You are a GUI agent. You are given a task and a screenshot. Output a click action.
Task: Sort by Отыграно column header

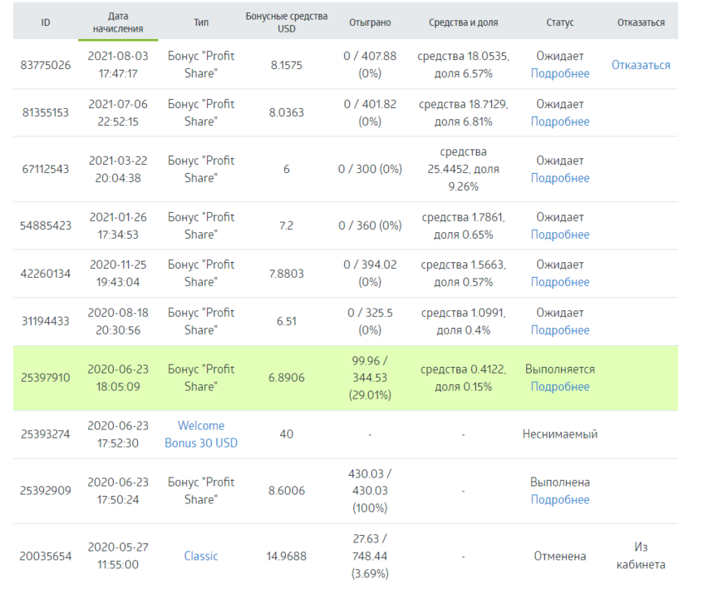[x=369, y=22]
